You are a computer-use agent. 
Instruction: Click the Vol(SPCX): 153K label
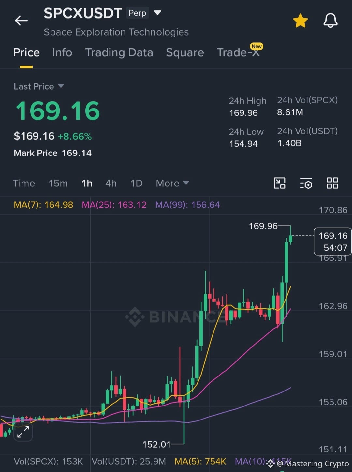(x=48, y=461)
